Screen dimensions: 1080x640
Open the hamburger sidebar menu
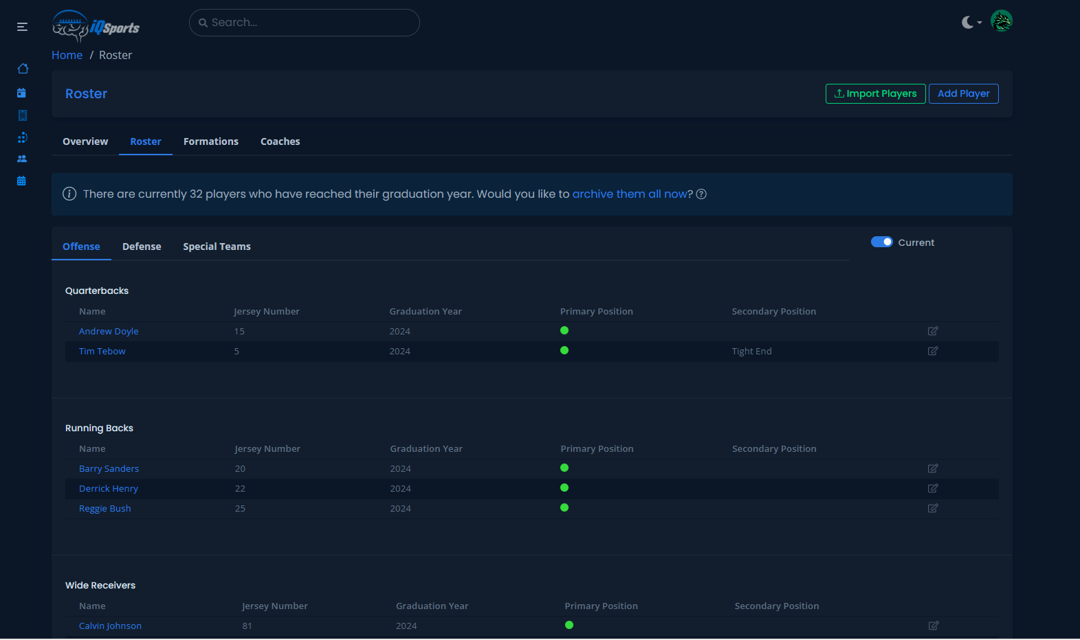pos(22,27)
